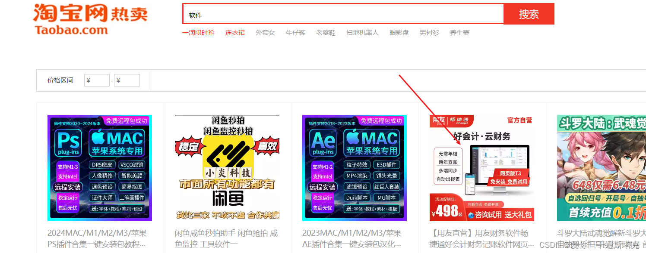
Task: Open the 外套女 keyword link
Action: click(265, 33)
